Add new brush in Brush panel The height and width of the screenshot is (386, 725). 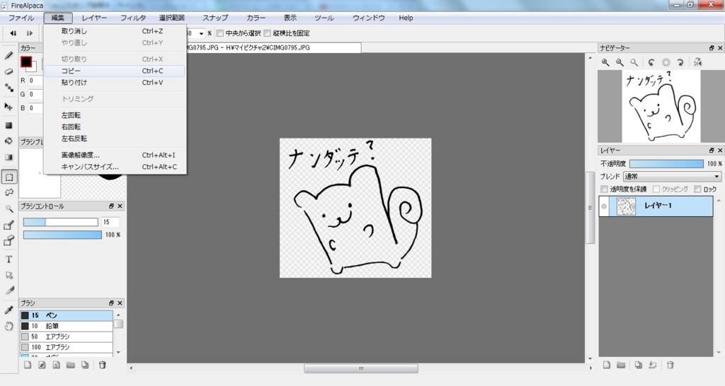(28, 365)
